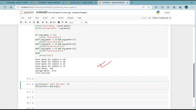Toggle read aloud icon in address bar

(143, 7)
